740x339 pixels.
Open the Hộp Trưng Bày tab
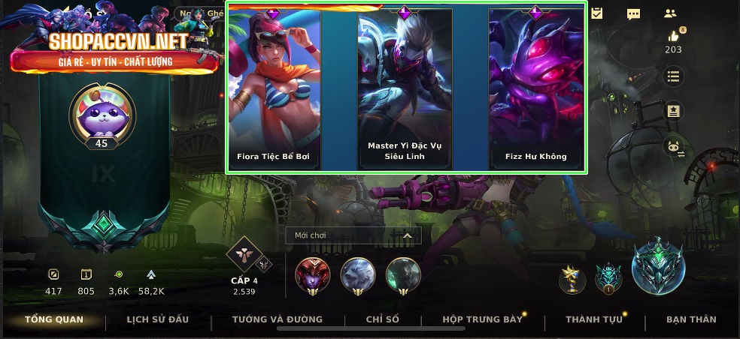pyautogui.click(x=482, y=319)
